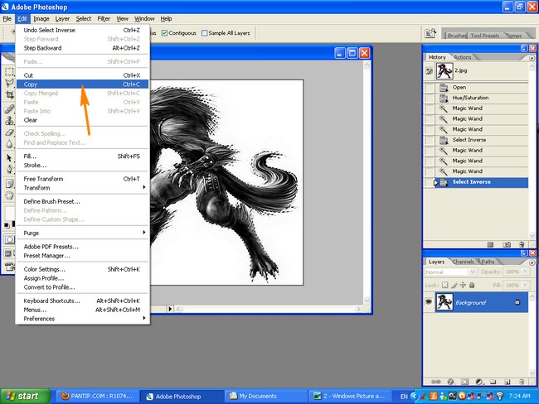Click the link layers icon
The height and width of the screenshot is (404, 539).
click(x=436, y=382)
